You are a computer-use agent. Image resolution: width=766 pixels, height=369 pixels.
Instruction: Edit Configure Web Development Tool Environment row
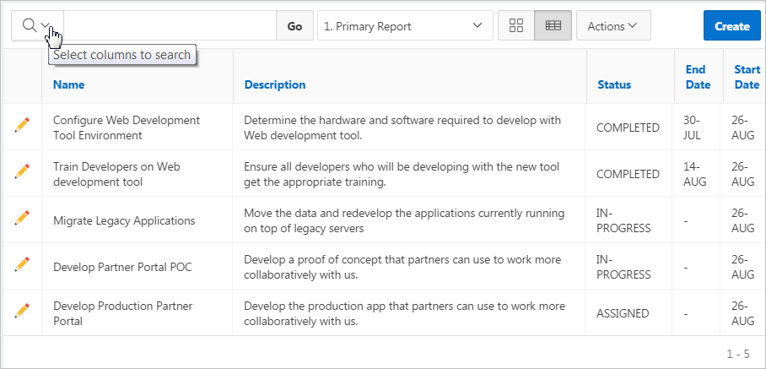pyautogui.click(x=22, y=127)
